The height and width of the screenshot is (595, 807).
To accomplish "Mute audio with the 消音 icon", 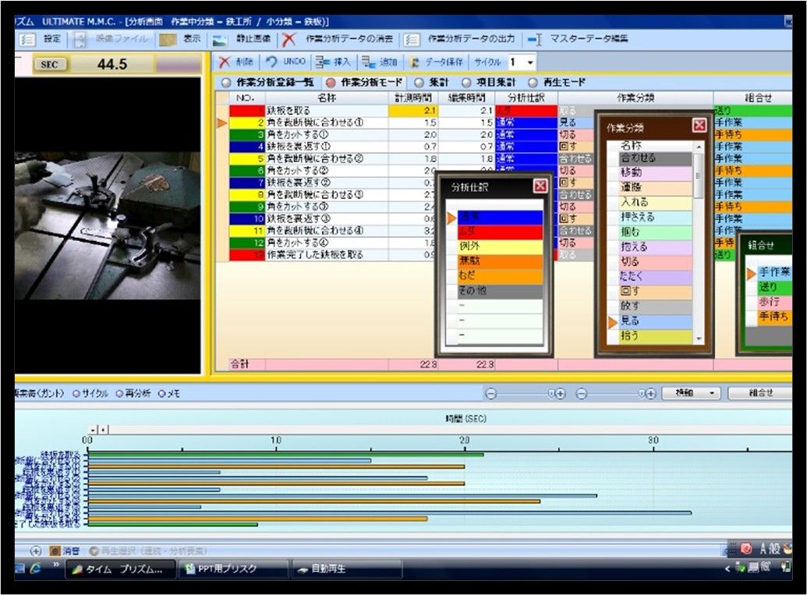I will click(55, 551).
